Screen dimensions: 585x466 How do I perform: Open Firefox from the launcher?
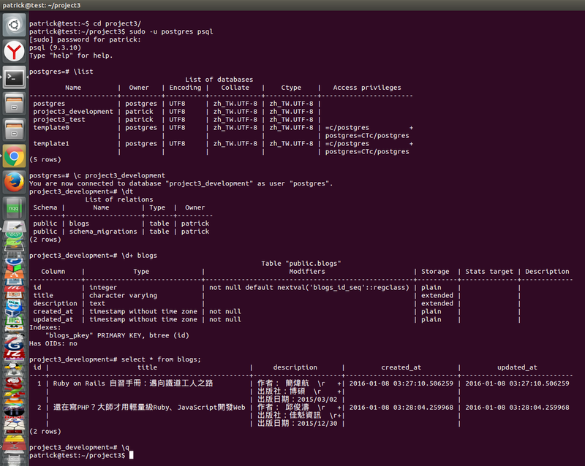(13, 181)
